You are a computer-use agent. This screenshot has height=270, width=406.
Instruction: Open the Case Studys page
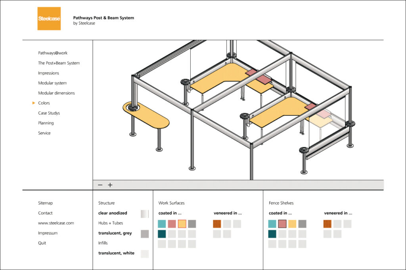tap(49, 113)
